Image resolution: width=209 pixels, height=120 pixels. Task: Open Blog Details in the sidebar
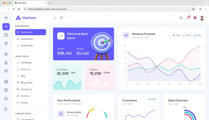point(27,83)
